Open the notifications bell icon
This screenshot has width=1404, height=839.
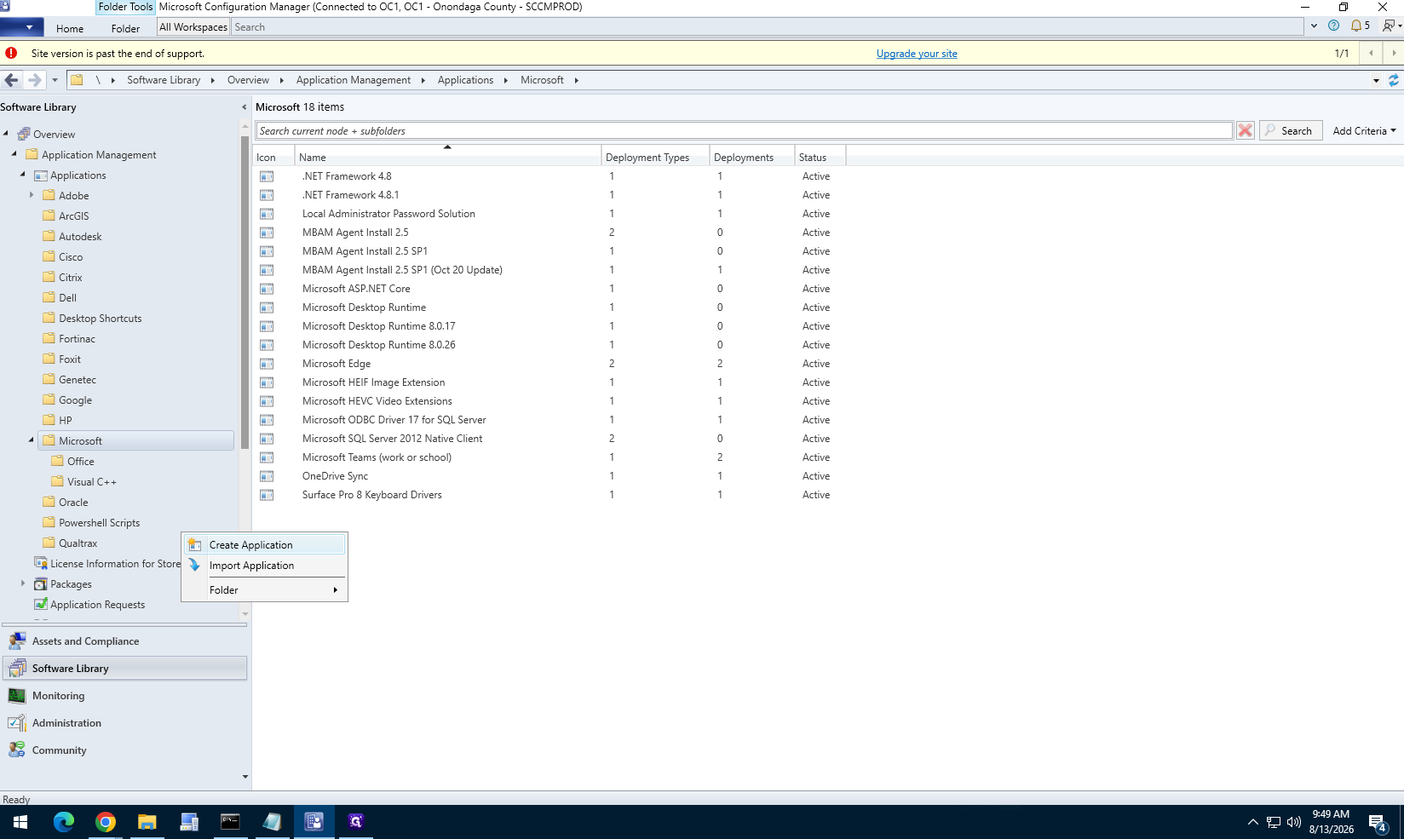(1356, 26)
